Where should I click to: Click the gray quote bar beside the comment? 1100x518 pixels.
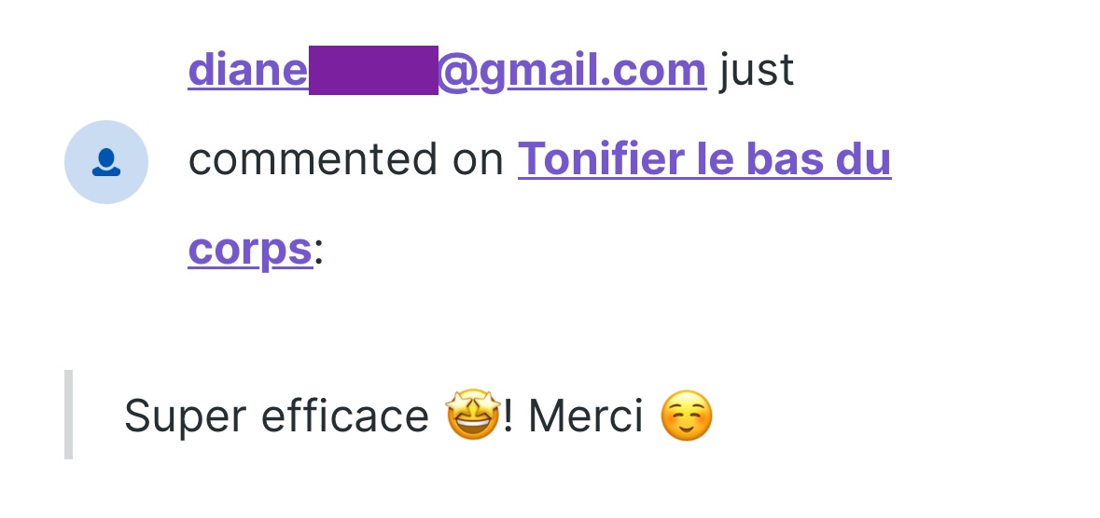(68, 415)
